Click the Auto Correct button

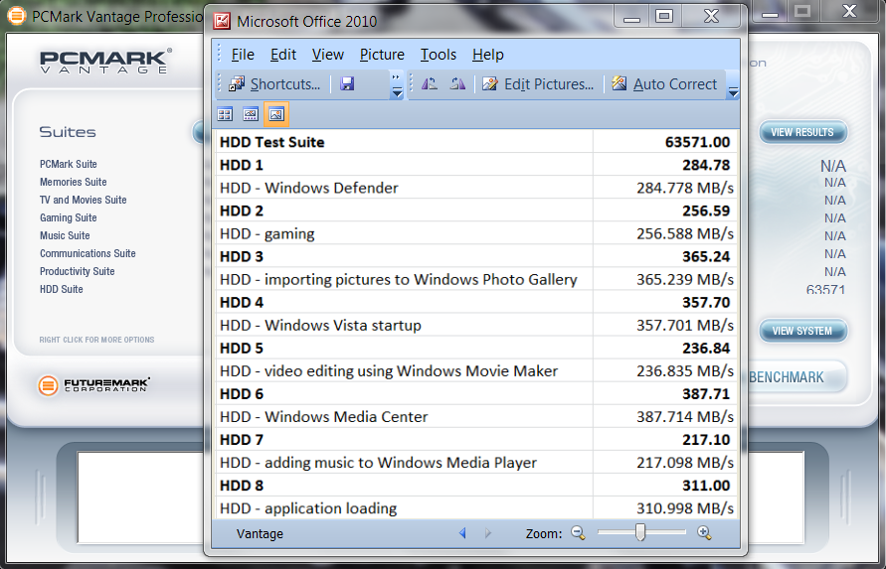pyautogui.click(x=664, y=84)
